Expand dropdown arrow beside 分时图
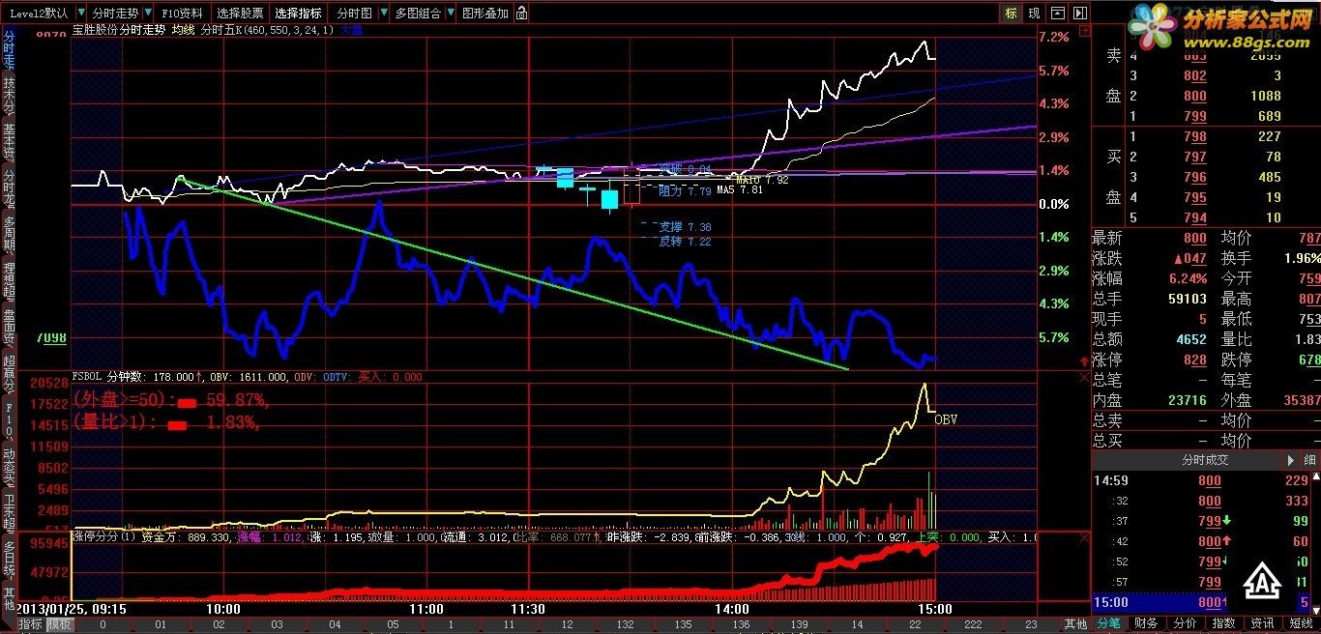1321x634 pixels. (x=382, y=14)
